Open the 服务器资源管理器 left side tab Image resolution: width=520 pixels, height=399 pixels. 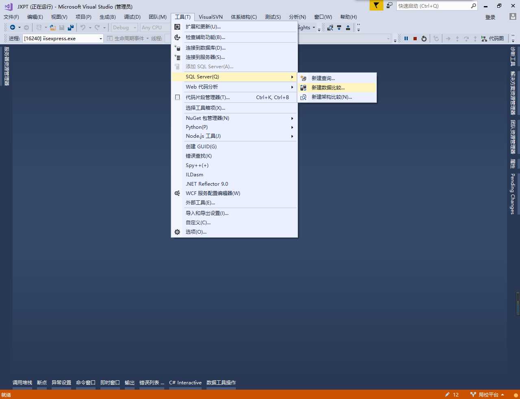point(7,66)
